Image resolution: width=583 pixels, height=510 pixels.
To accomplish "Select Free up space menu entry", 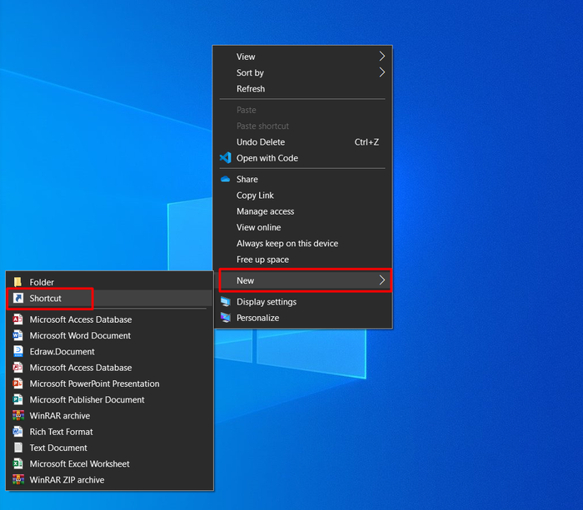I will (302, 260).
